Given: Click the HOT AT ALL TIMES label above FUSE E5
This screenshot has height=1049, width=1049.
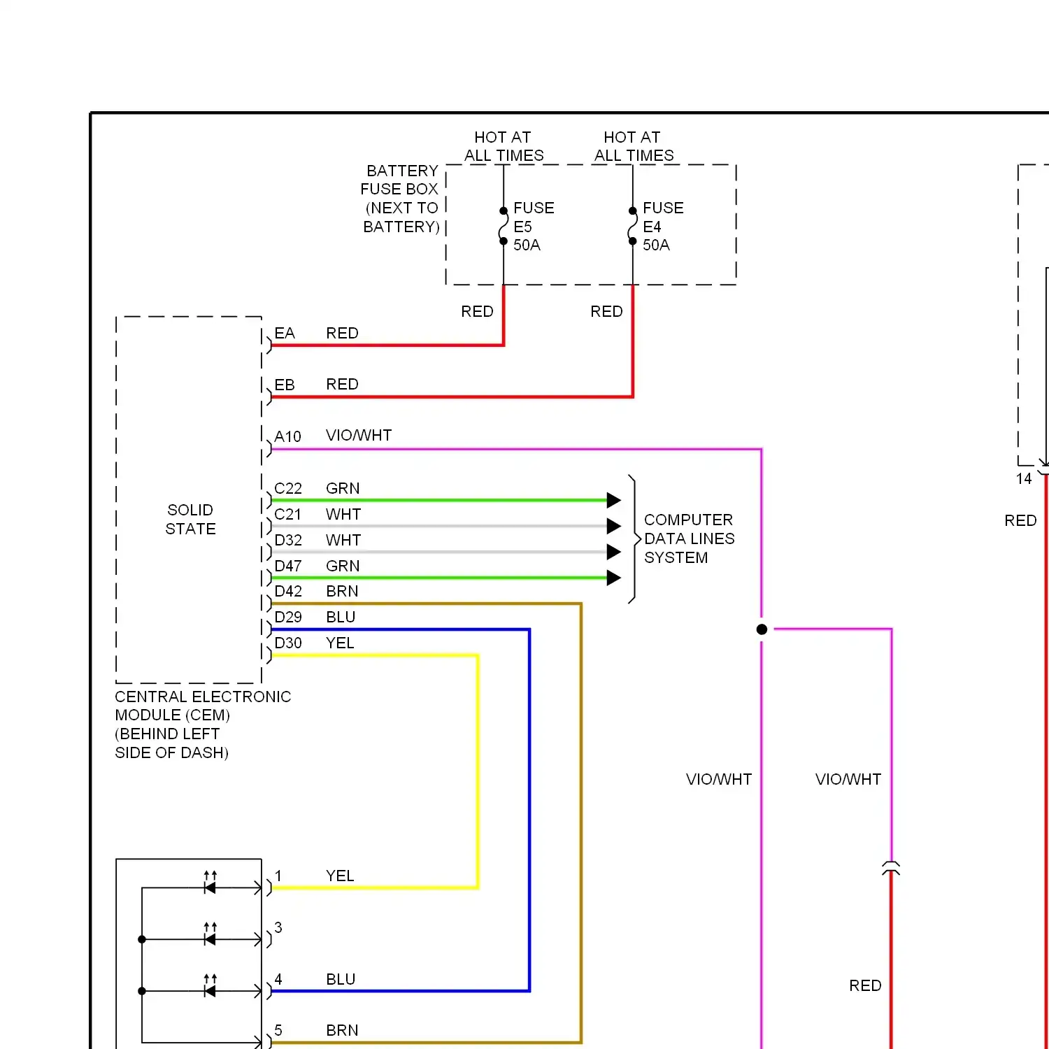Looking at the screenshot, I should 504,146.
